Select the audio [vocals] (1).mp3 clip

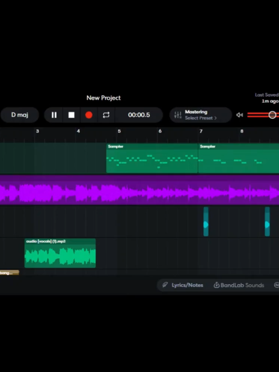point(60,253)
